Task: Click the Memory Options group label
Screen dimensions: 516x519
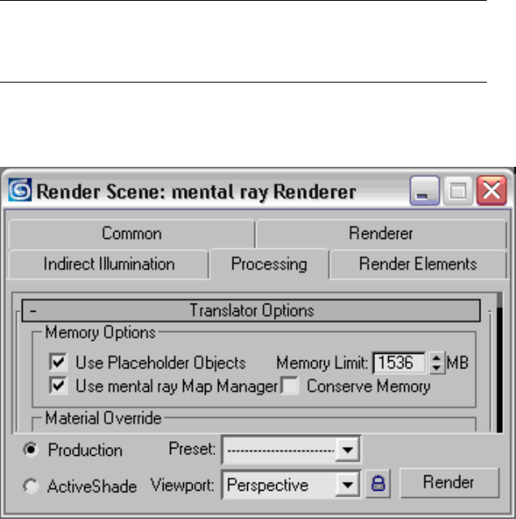Action: click(100, 332)
